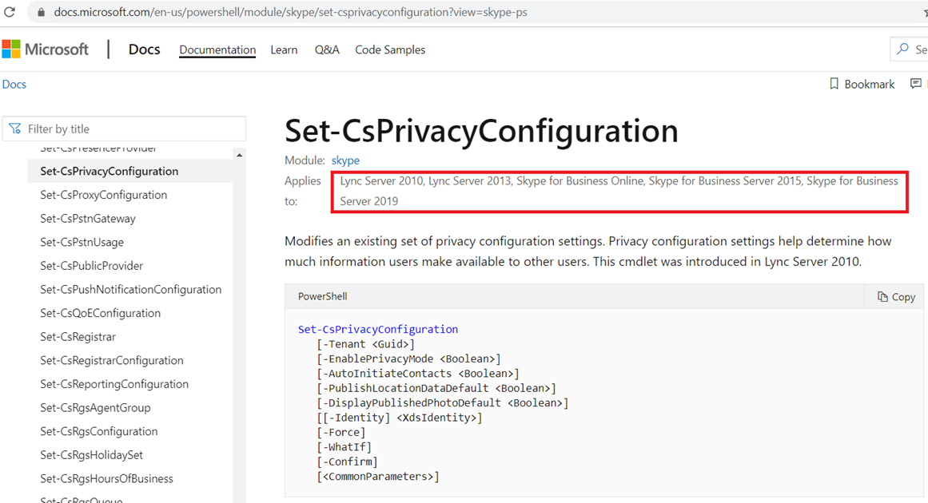Open Set-CsReportingConfiguration in the sidebar
The image size is (928, 503).
coord(114,383)
